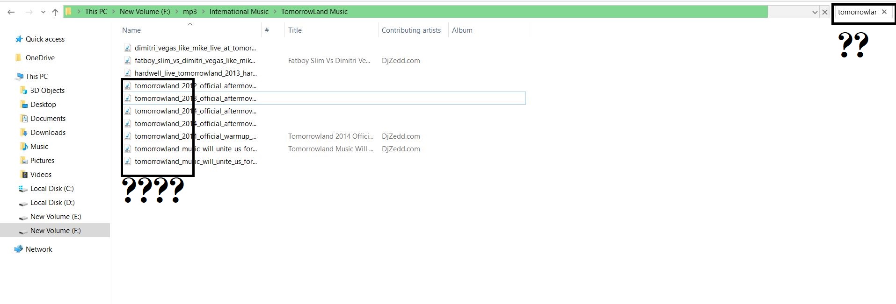Screen dimensions: 896x304
Task: Open address bar history dropdown
Action: (815, 12)
